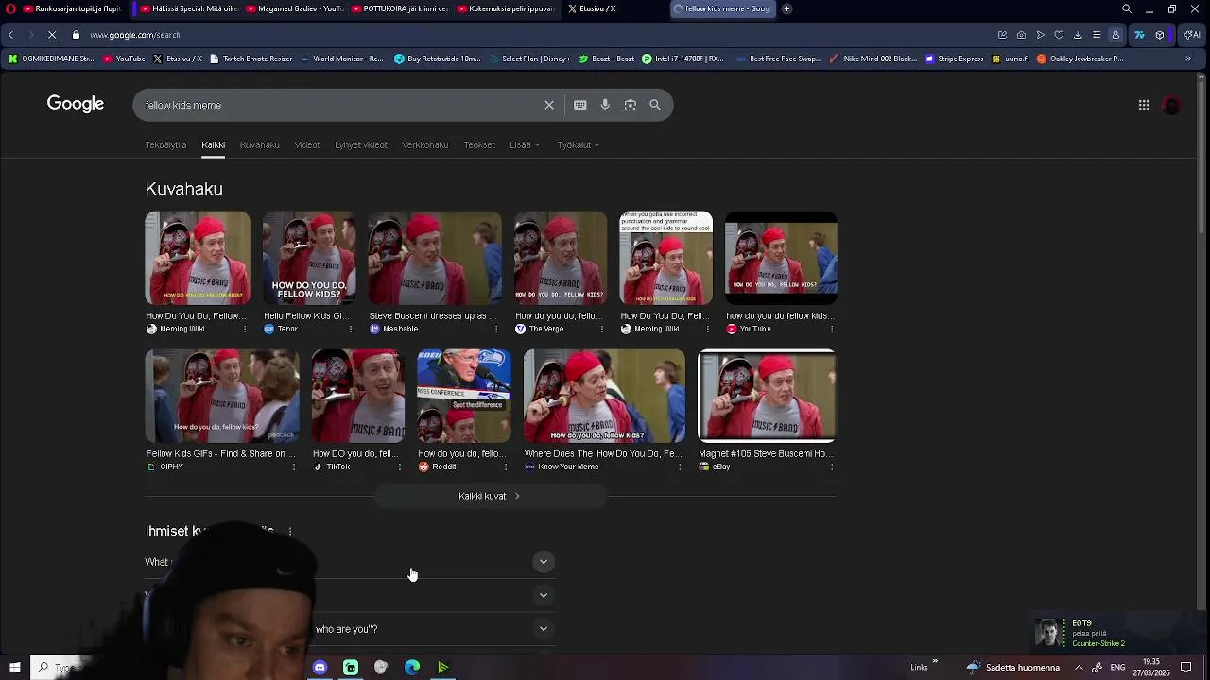Image resolution: width=1210 pixels, height=680 pixels.
Task: Start voice search with the microphone icon
Action: 605,105
